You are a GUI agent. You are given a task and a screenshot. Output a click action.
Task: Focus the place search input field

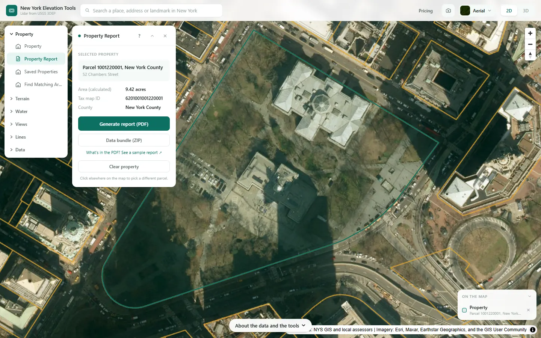coord(151,11)
